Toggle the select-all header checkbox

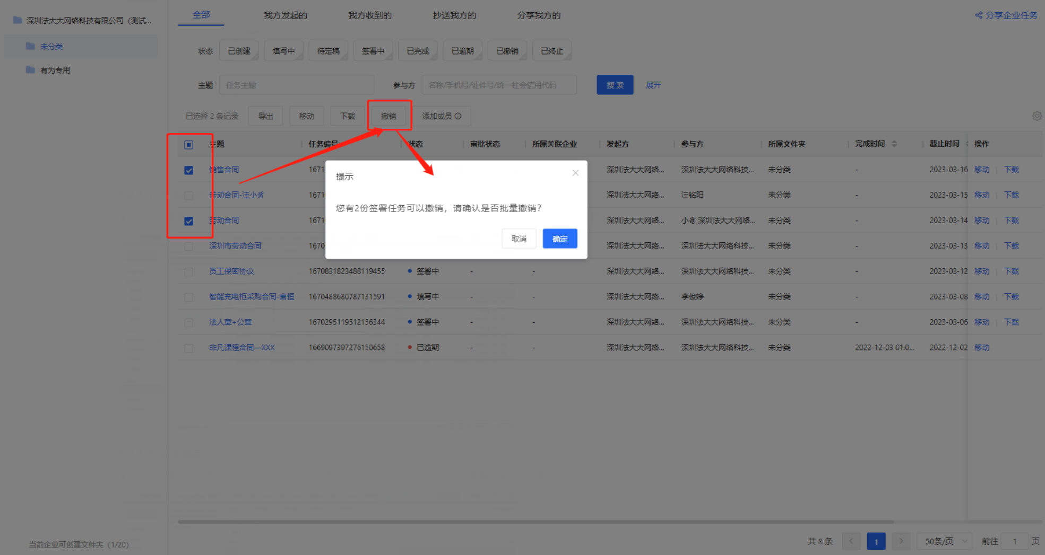(188, 145)
